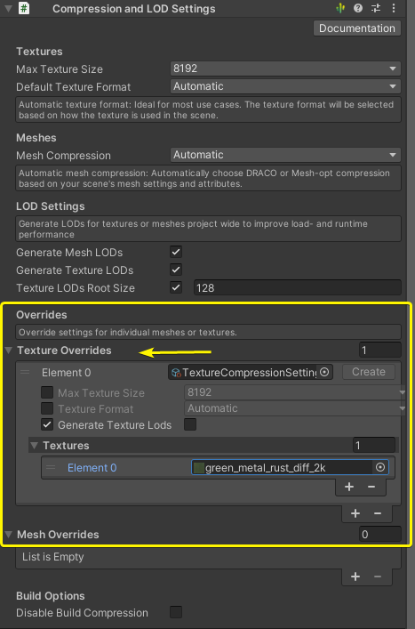Enable the override Texture Format checkbox
Screen dimensions: 415x629
(x=47, y=408)
